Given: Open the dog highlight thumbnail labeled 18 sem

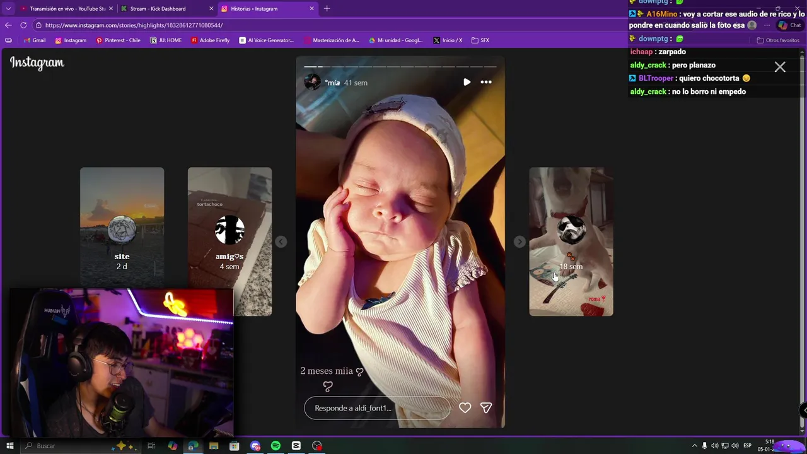Looking at the screenshot, I should click(x=571, y=242).
